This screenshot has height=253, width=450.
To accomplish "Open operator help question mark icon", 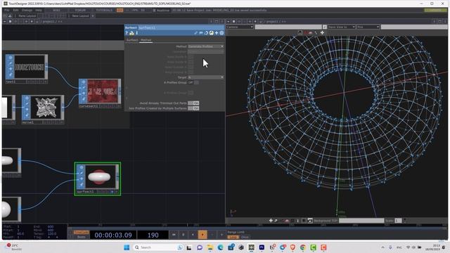I will tap(127, 33).
